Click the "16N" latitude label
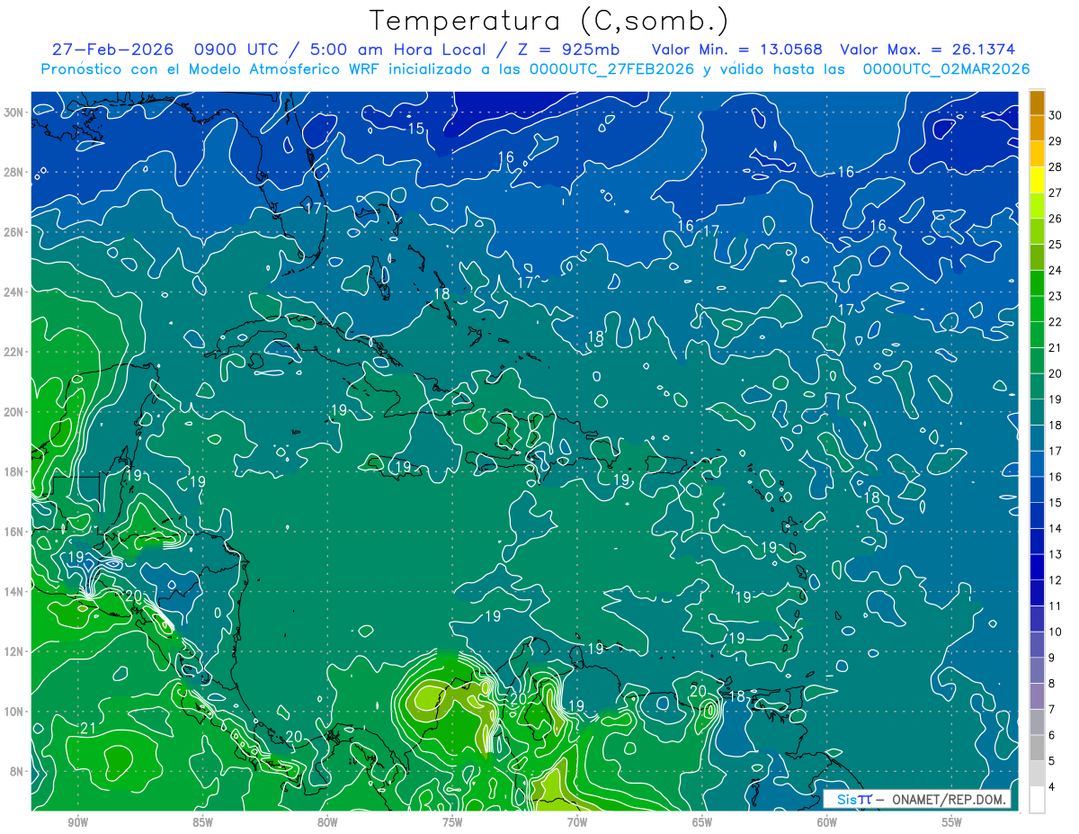Viewport: 1079px width, 834px height. click(x=13, y=532)
